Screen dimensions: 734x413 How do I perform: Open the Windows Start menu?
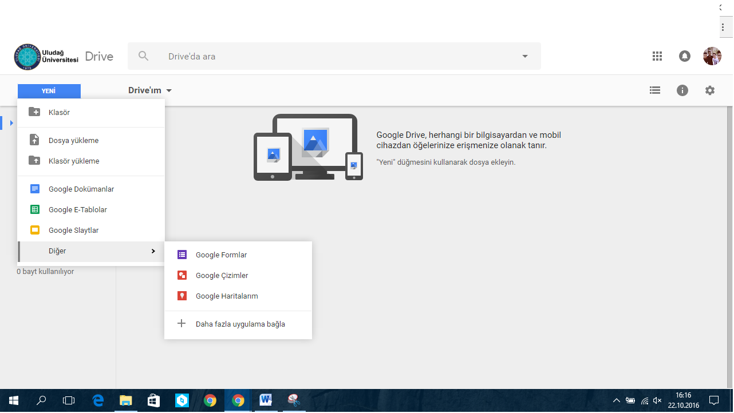tap(14, 400)
